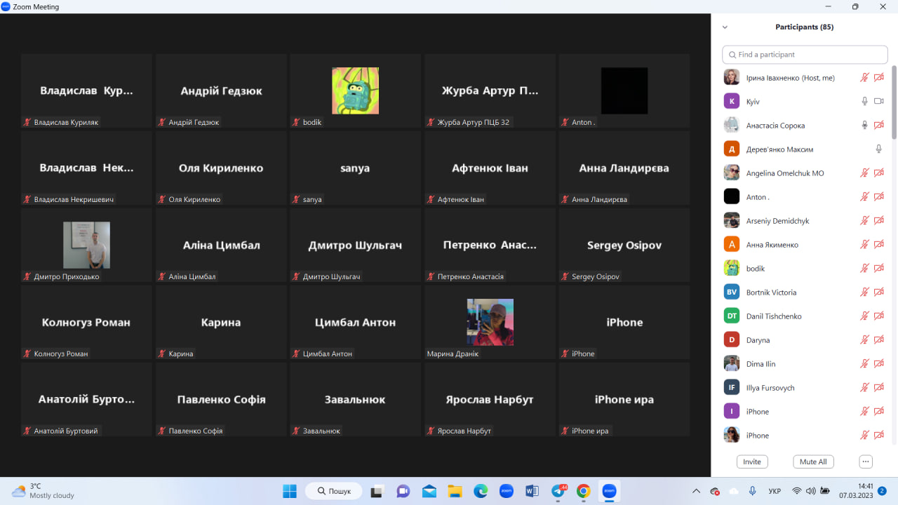Screen dimensions: 898x505
Task: Click muted mic icon for Анна Якименко
Action: point(865,245)
